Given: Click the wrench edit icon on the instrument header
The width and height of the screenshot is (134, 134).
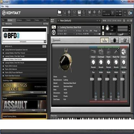Looking at the screenshot, I should tap(54, 27).
